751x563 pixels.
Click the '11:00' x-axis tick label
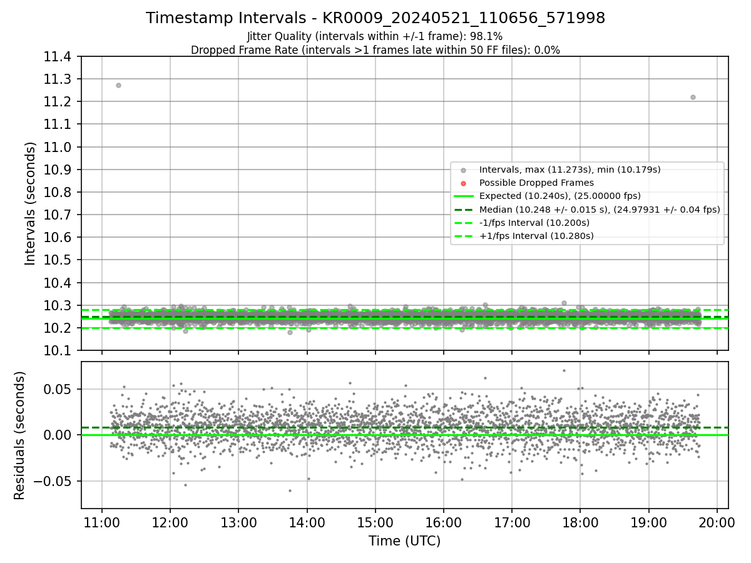102,522
